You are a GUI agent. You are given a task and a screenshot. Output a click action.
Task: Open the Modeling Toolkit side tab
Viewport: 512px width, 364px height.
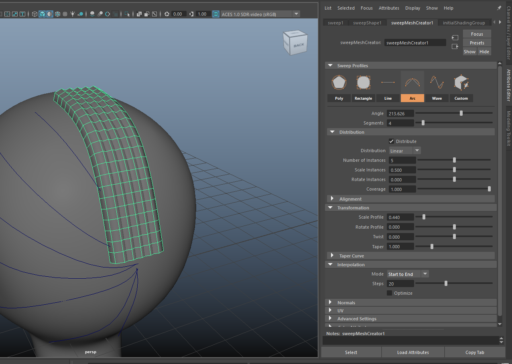[x=508, y=128]
